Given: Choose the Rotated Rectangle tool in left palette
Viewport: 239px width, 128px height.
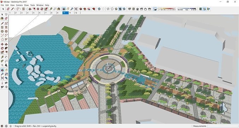Looking at the screenshot, I should (6, 28).
